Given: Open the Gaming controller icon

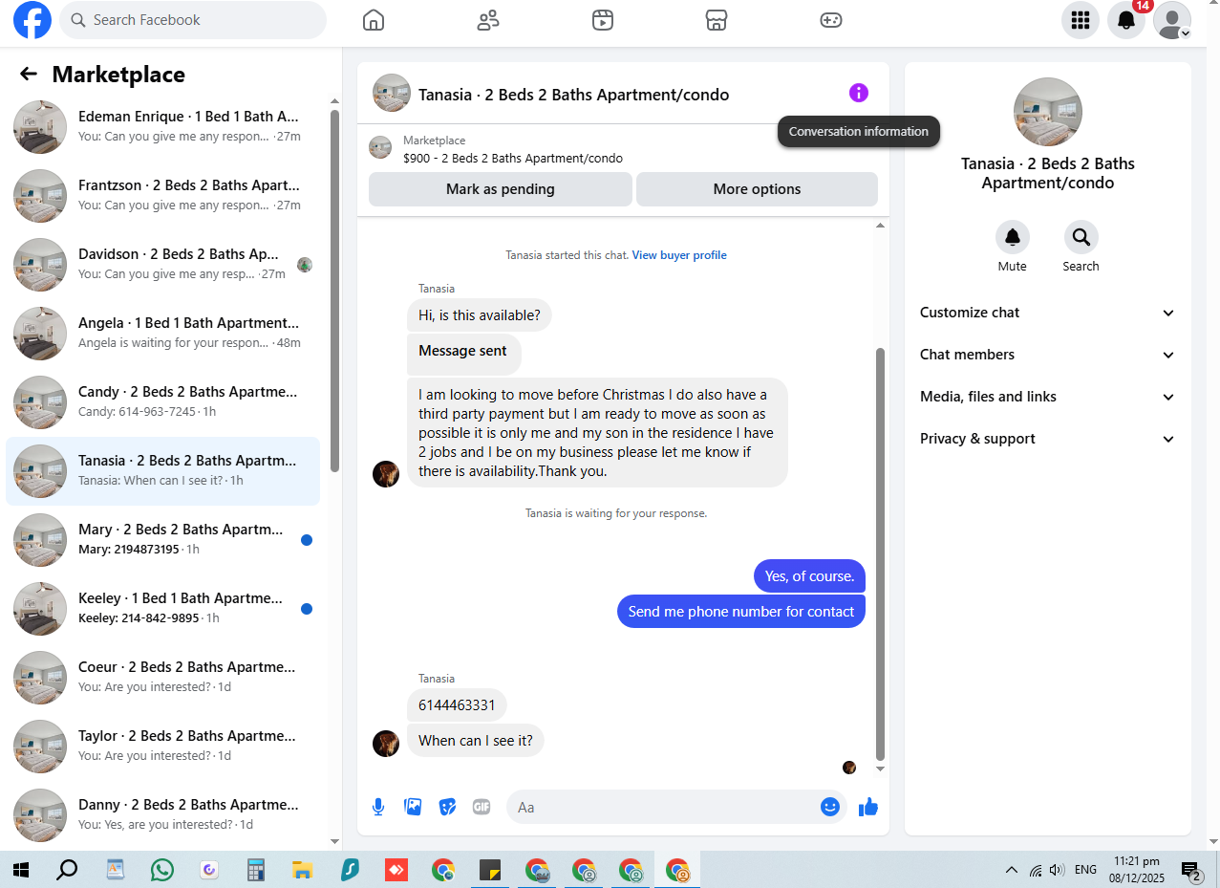Looking at the screenshot, I should click(x=831, y=20).
